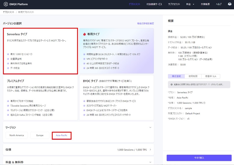234x165 pixels.
Task: Open the 仕様 row arrow
Action: click(x=150, y=150)
